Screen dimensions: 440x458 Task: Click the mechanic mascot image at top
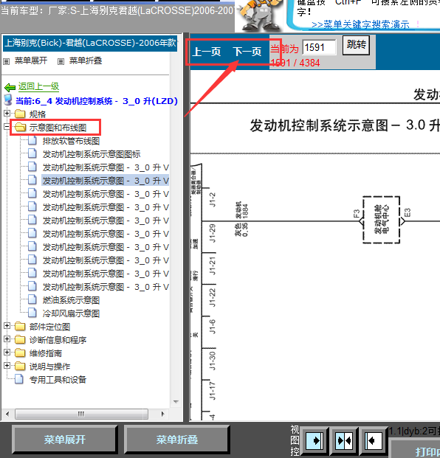(258, 16)
